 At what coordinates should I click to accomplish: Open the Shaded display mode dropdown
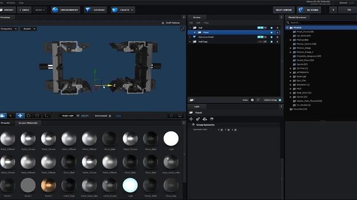click(28, 29)
